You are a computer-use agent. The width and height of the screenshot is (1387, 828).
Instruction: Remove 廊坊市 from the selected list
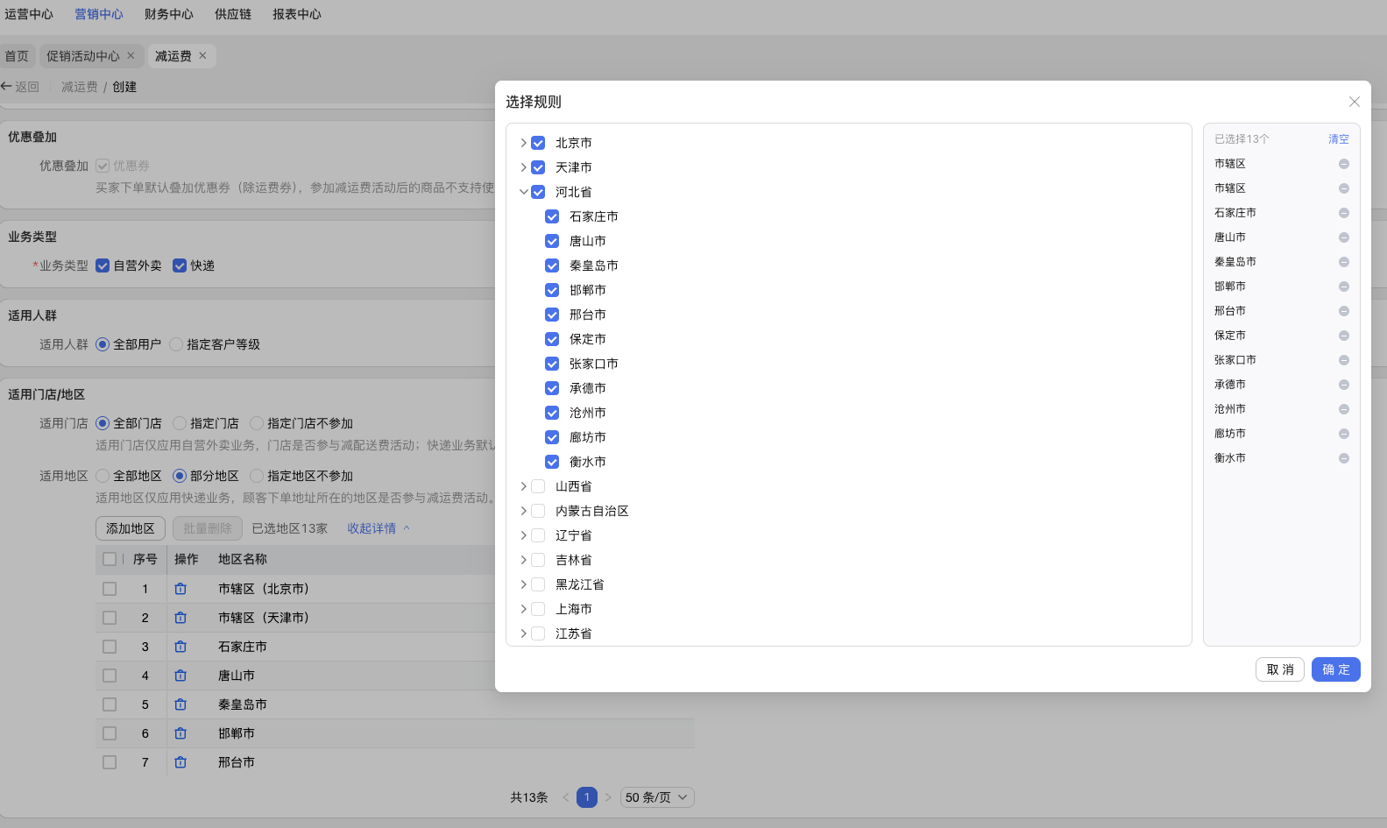click(1343, 434)
